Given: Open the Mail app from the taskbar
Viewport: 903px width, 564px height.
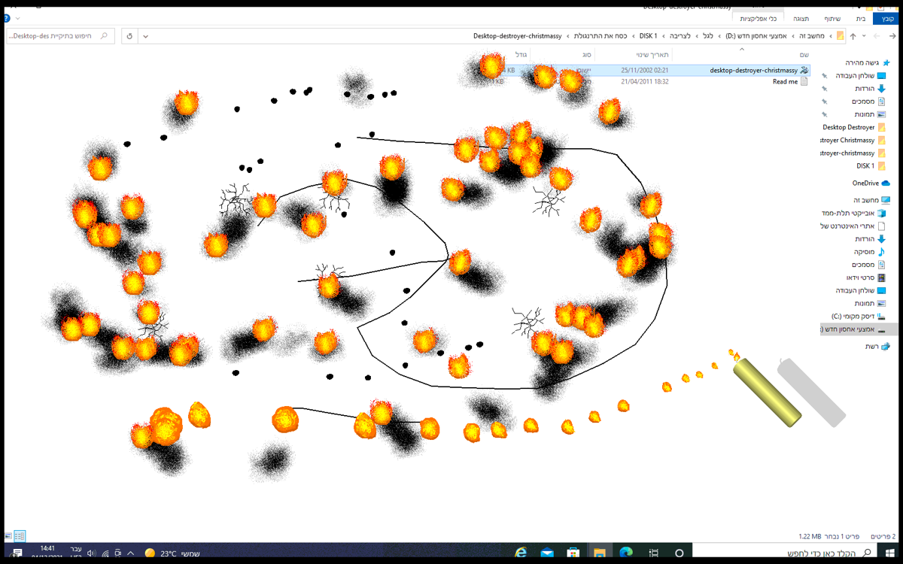Looking at the screenshot, I should 547,551.
